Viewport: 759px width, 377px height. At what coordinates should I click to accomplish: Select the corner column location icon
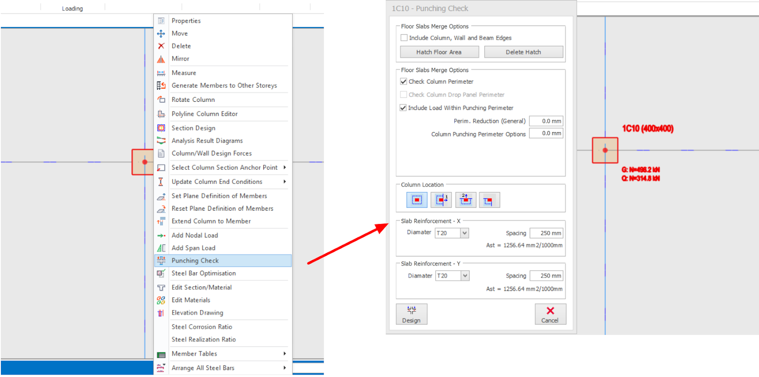tap(489, 200)
